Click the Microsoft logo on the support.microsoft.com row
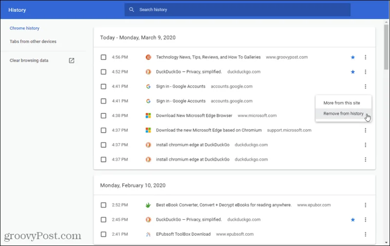 point(148,130)
